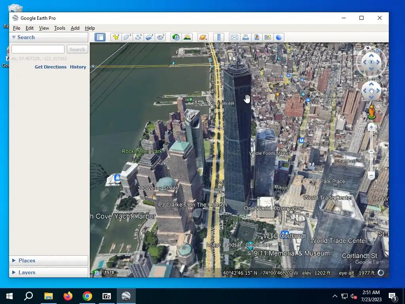This screenshot has height=304, width=405.
Task: Click the One World Observatory label
Action: (274, 208)
